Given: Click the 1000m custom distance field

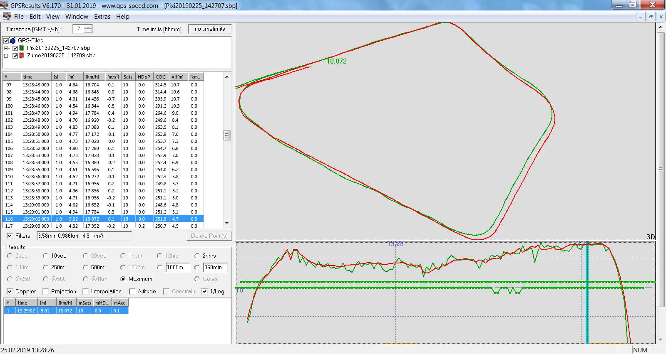Looking at the screenshot, I should coord(178,267).
